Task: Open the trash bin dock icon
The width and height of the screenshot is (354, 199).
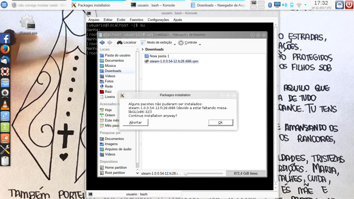Action: click(x=5, y=161)
